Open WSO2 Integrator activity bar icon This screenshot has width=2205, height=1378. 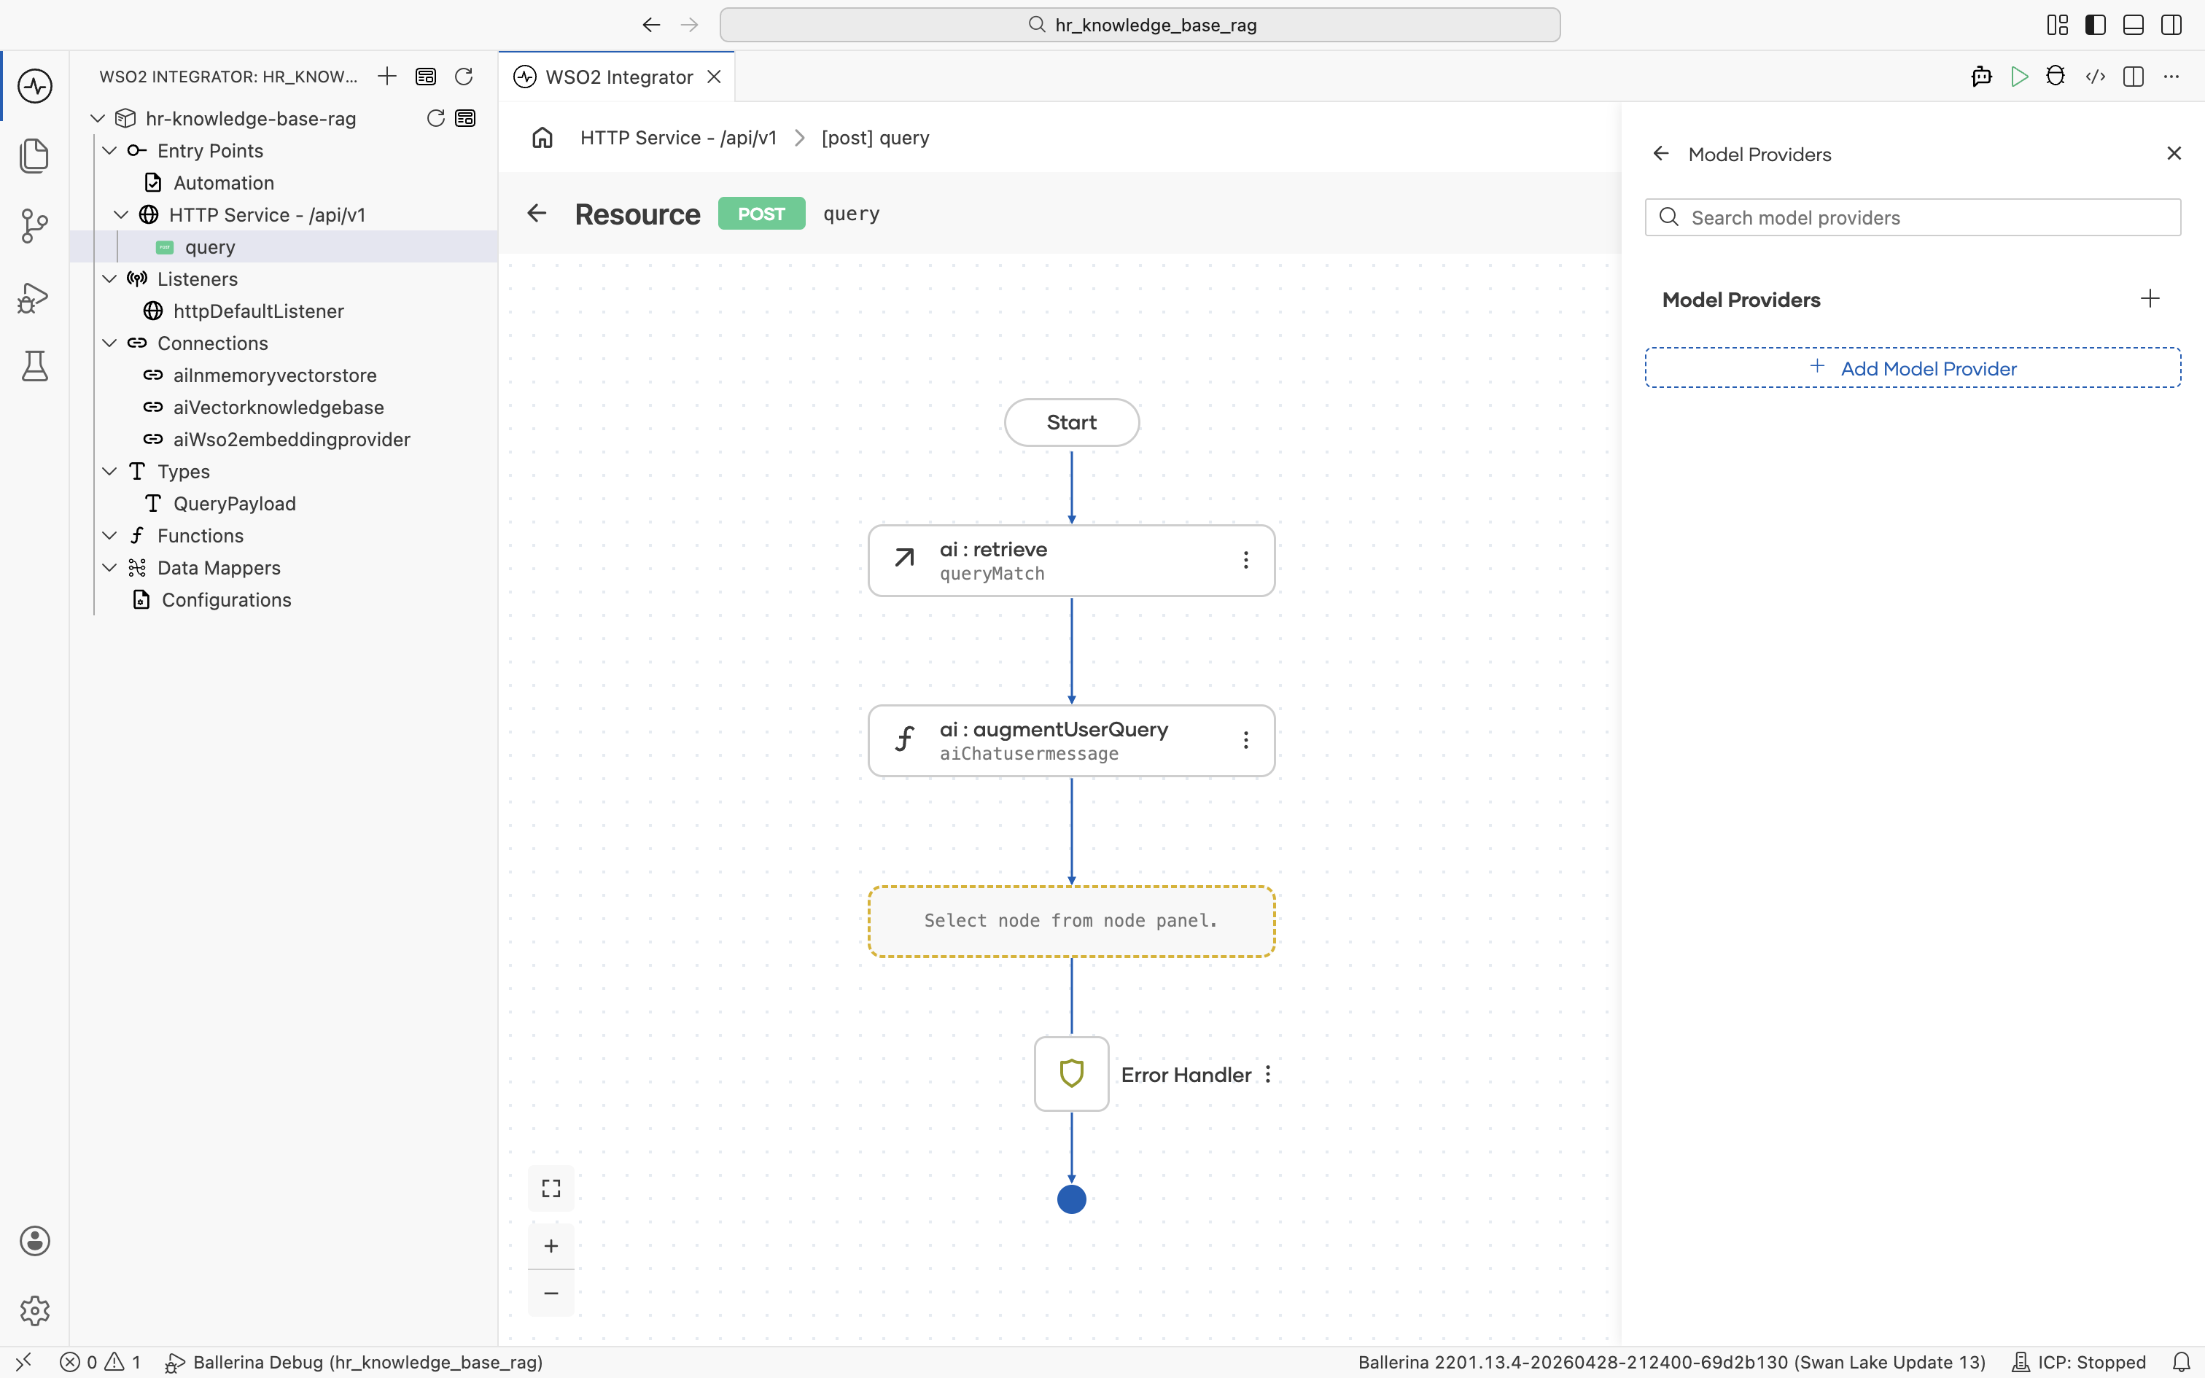pos(34,86)
